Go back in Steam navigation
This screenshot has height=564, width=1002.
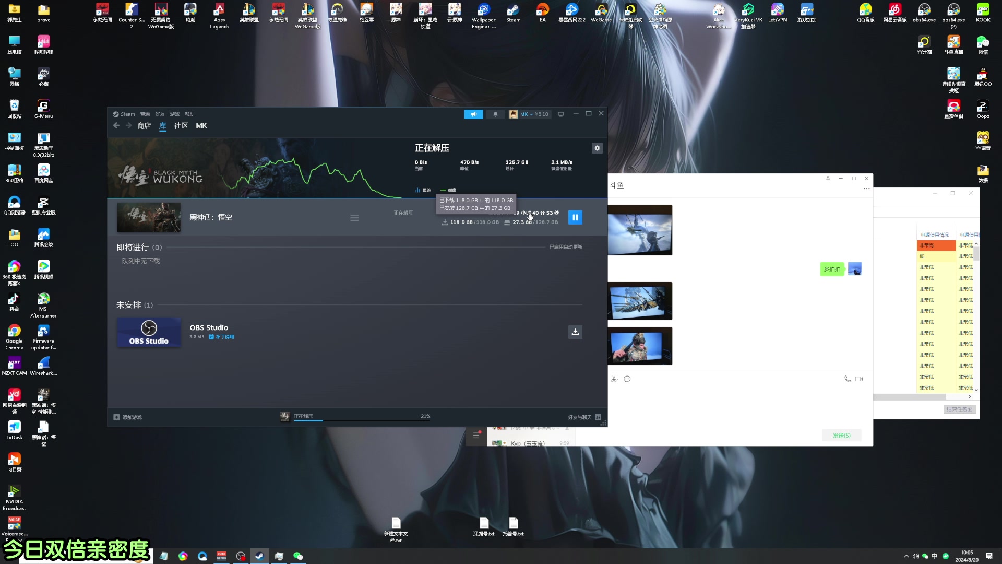116,126
